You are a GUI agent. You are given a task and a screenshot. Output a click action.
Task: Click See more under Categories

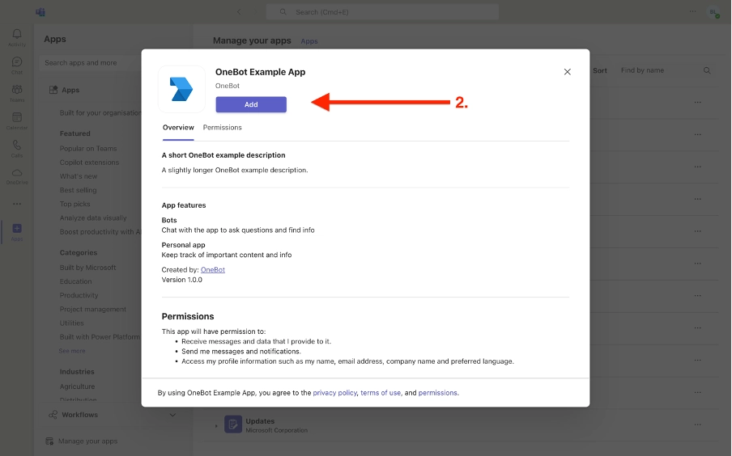[x=72, y=351]
